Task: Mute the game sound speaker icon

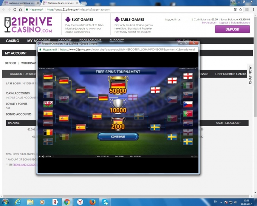Action: 43,156
